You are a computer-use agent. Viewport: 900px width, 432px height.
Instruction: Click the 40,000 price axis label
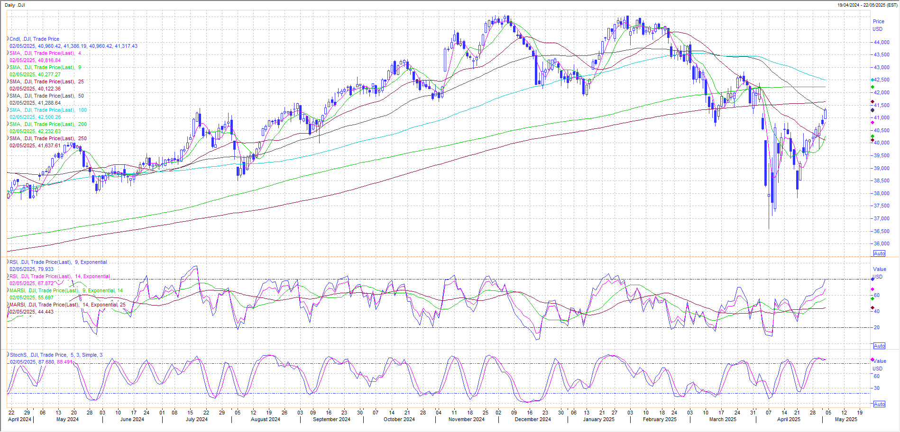pyautogui.click(x=882, y=143)
